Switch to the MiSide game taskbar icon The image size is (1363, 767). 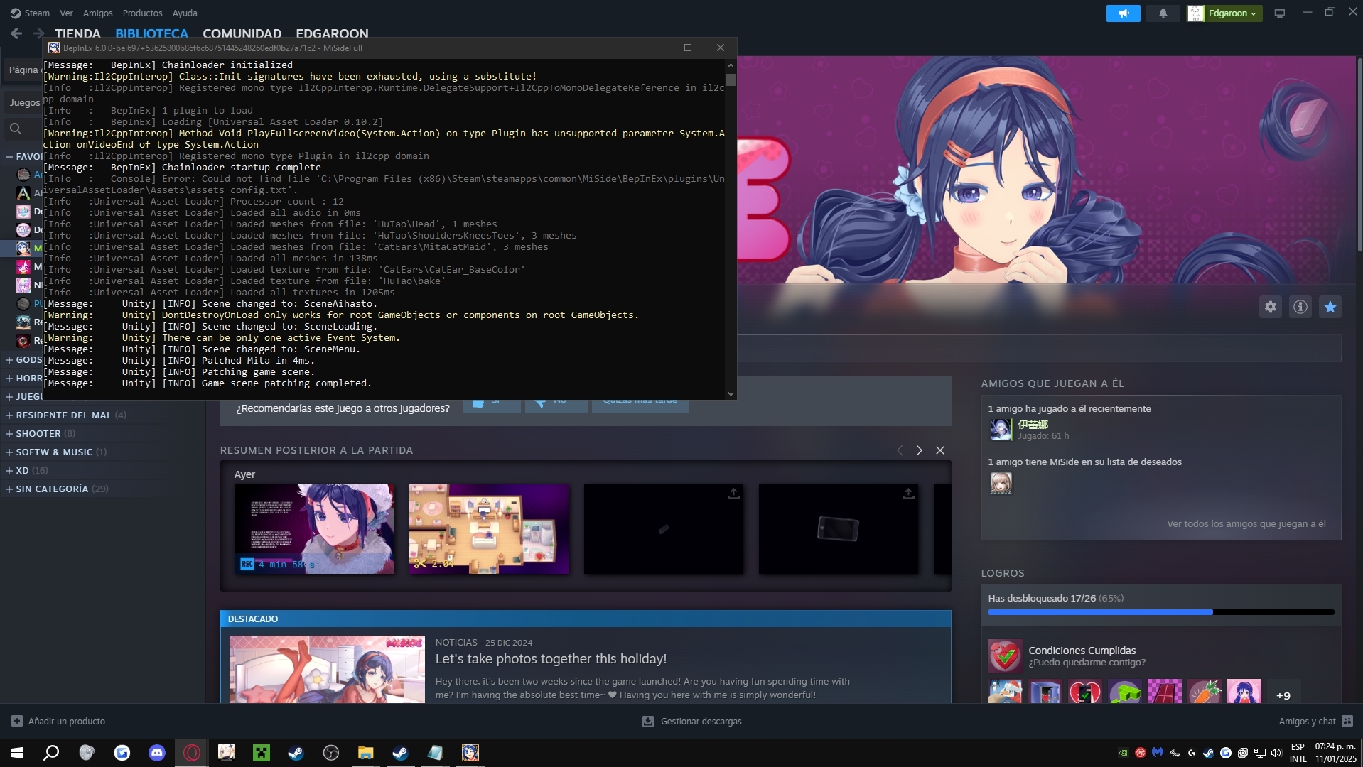click(x=470, y=753)
